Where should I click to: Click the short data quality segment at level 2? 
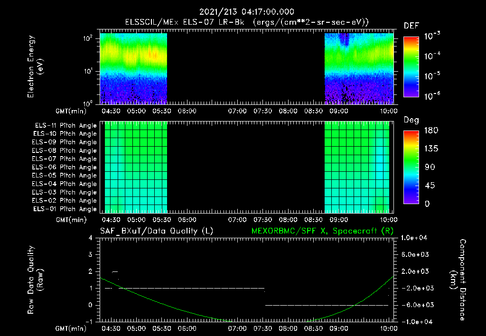pos(115,272)
